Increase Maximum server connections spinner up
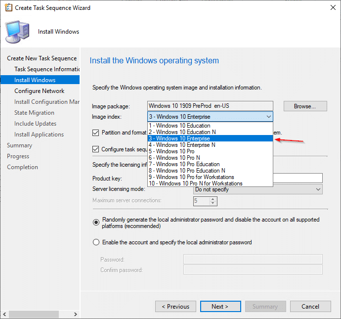This screenshot has height=319, width=341. [213, 199]
